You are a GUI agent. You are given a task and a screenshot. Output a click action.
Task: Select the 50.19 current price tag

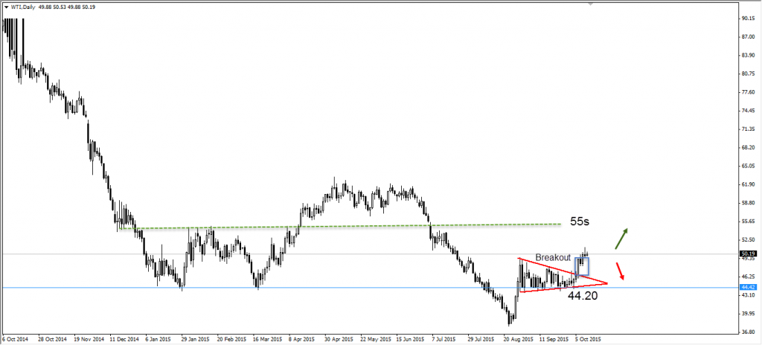pyautogui.click(x=747, y=254)
